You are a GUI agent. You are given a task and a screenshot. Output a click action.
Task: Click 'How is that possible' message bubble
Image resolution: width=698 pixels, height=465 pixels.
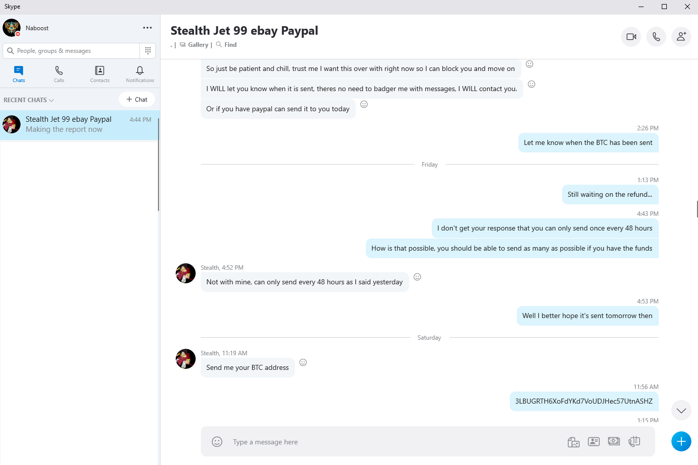click(512, 249)
